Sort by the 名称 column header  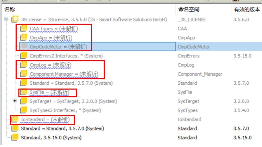[x=10, y=9]
